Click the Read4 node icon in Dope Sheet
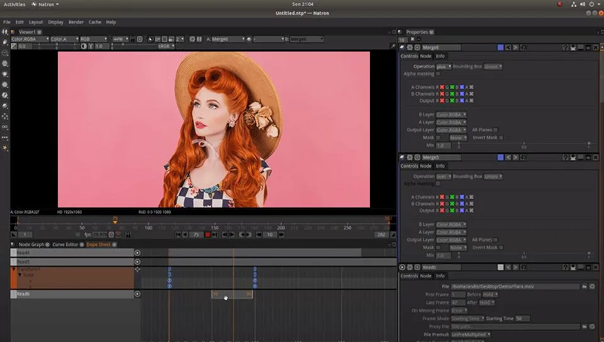This screenshot has height=342, width=604. click(x=137, y=253)
